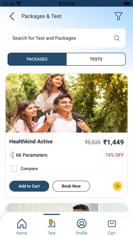133x236 pixels.
Task: Select the Healthkind Active package title
Action: click(31, 142)
